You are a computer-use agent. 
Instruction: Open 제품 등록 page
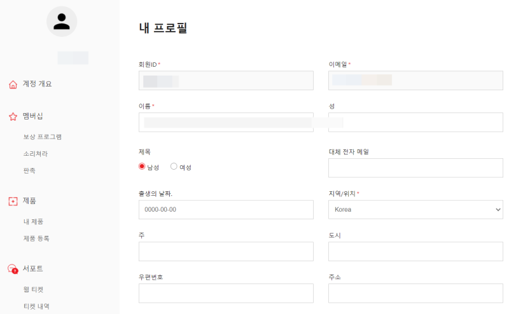point(36,238)
